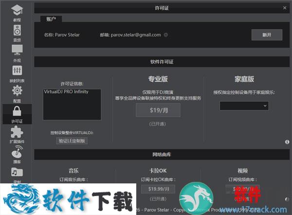
Task: Click the 订阅卡拉OK曲库 label
Action: pyautogui.click(x=158, y=179)
